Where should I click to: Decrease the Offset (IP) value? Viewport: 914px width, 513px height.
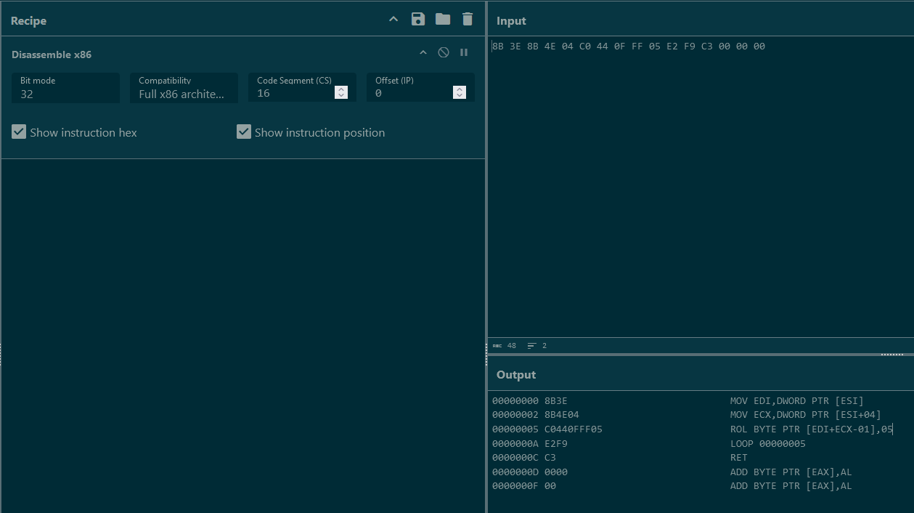click(x=459, y=95)
